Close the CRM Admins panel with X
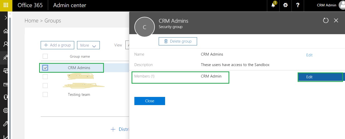This screenshot has height=139, width=345. coord(336,20)
